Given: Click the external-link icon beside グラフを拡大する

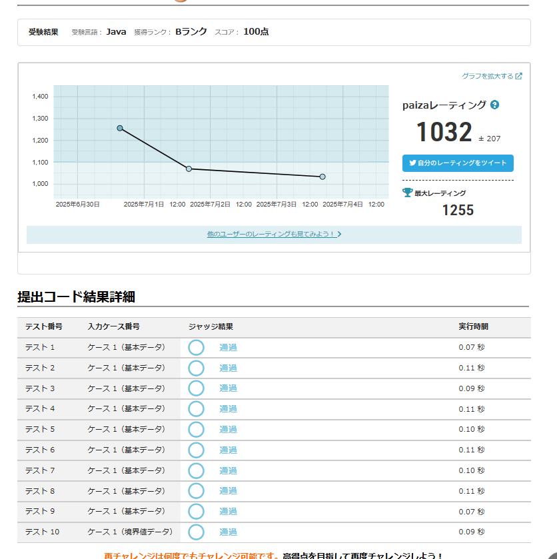Looking at the screenshot, I should pos(519,77).
